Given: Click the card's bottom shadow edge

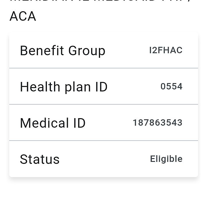Looking at the screenshot, I should [103, 178].
